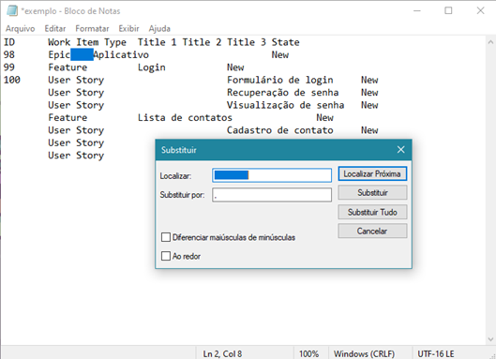Image resolution: width=496 pixels, height=359 pixels.
Task: Open the Exibir menu
Action: (128, 28)
